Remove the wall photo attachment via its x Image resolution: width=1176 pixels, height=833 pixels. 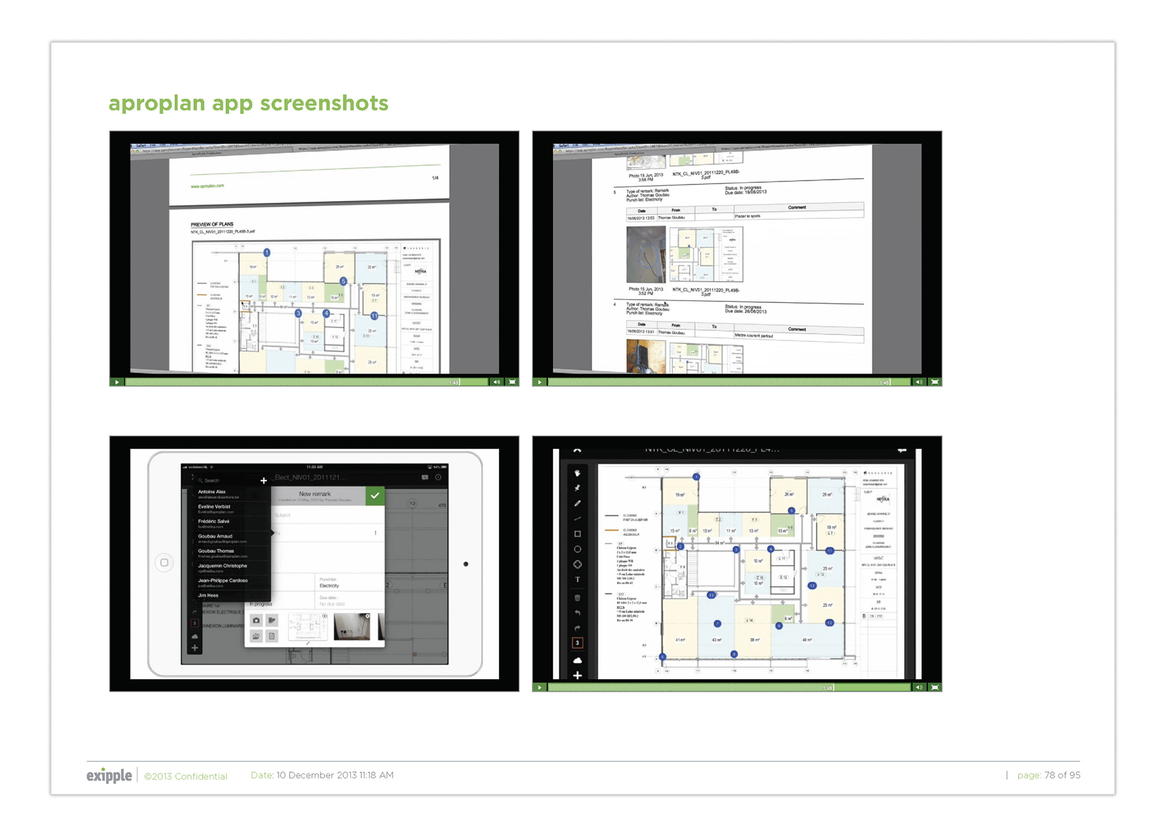click(x=367, y=616)
